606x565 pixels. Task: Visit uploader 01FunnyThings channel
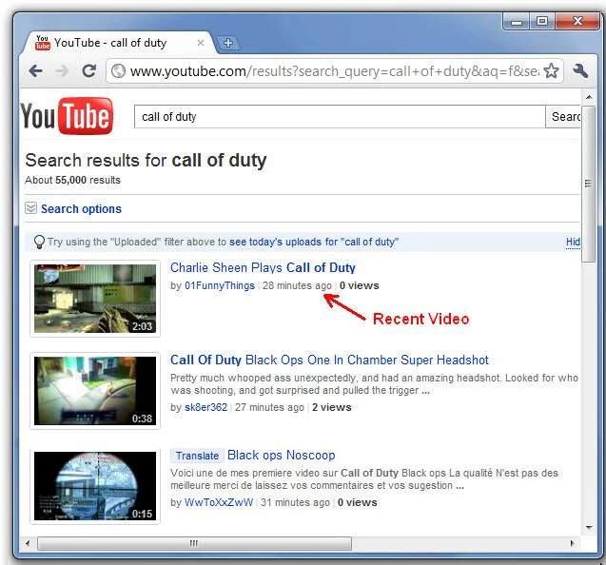point(220,285)
